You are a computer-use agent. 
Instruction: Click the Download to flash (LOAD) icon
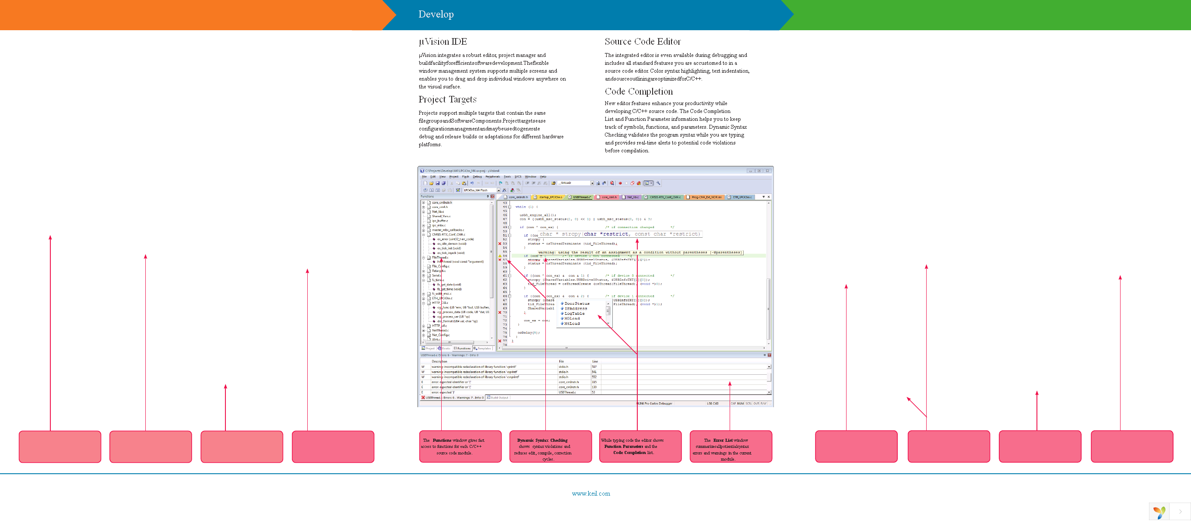458,190
